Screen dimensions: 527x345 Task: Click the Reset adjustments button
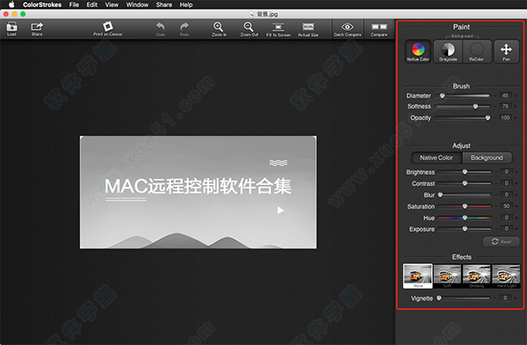coord(502,241)
